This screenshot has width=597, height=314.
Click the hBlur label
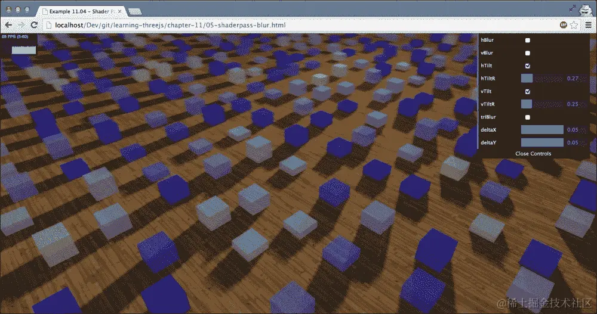coord(487,40)
